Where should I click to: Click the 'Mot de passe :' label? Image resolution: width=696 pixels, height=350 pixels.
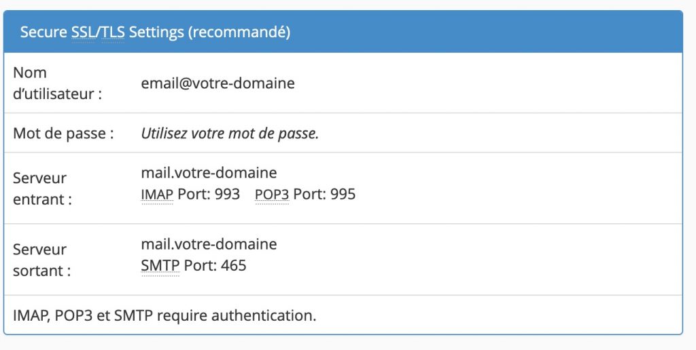click(63, 134)
